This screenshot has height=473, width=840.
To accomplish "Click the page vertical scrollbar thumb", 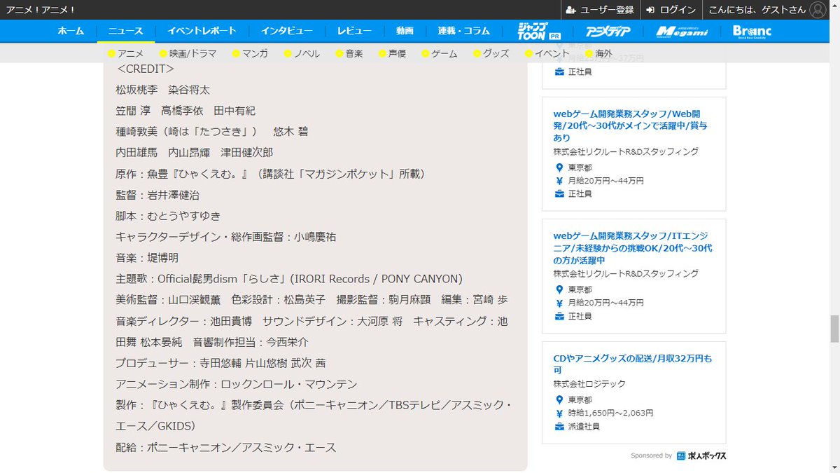I will tap(834, 329).
